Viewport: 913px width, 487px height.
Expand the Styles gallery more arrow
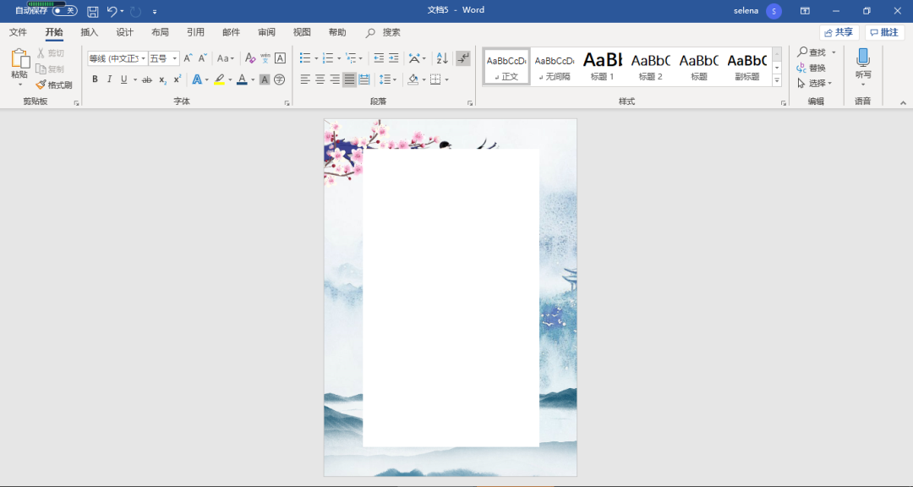(x=777, y=80)
